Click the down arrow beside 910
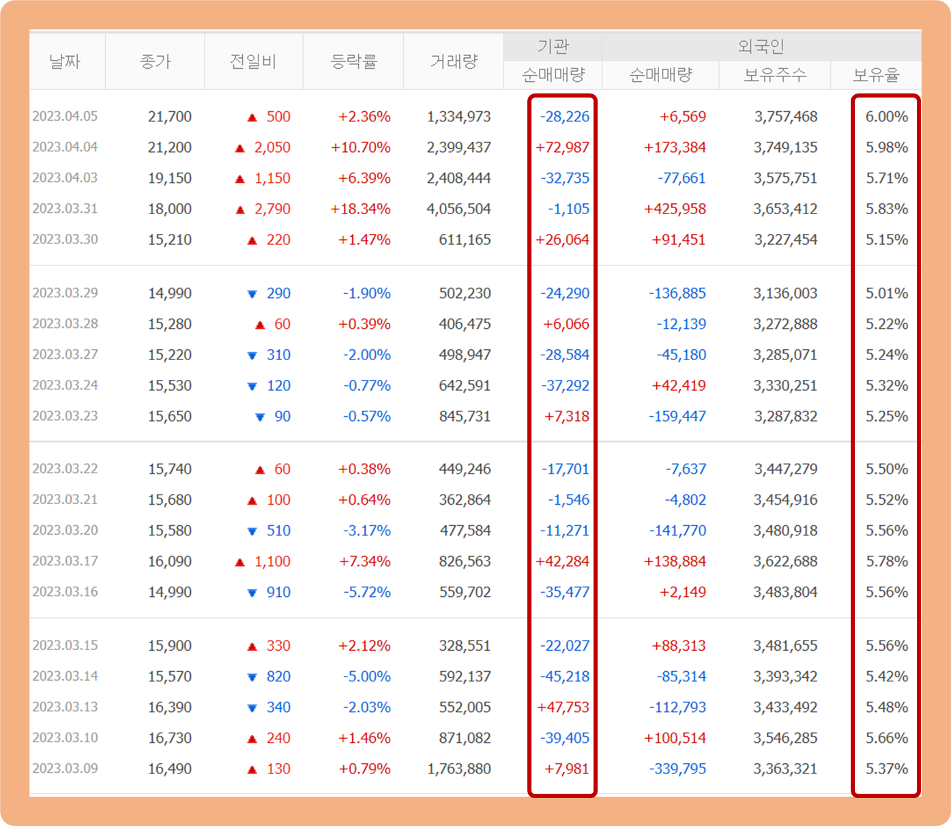This screenshot has width=951, height=826. 252,593
